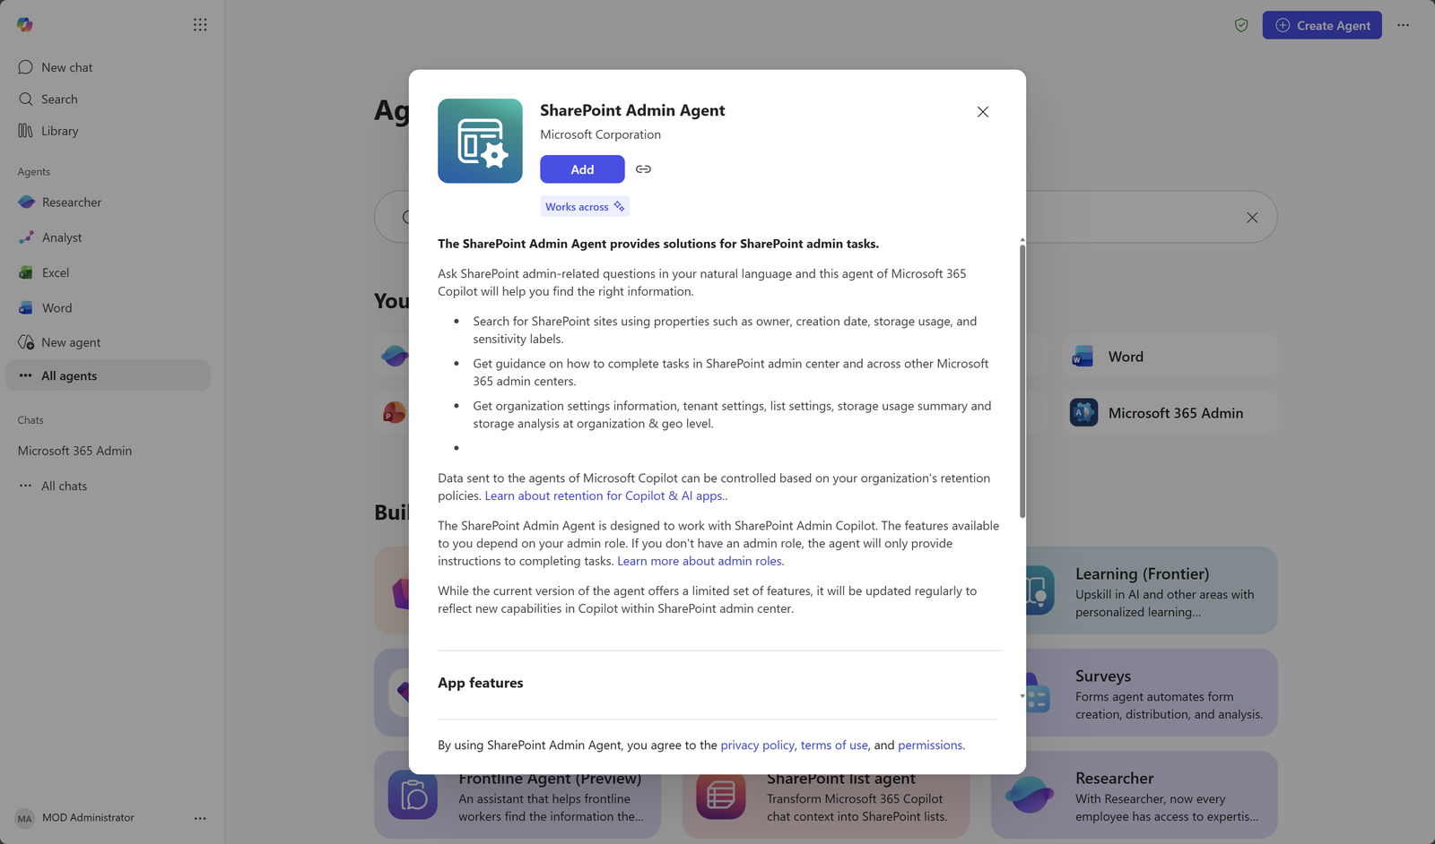
Task: Open the Word agent card
Action: click(x=1170, y=357)
